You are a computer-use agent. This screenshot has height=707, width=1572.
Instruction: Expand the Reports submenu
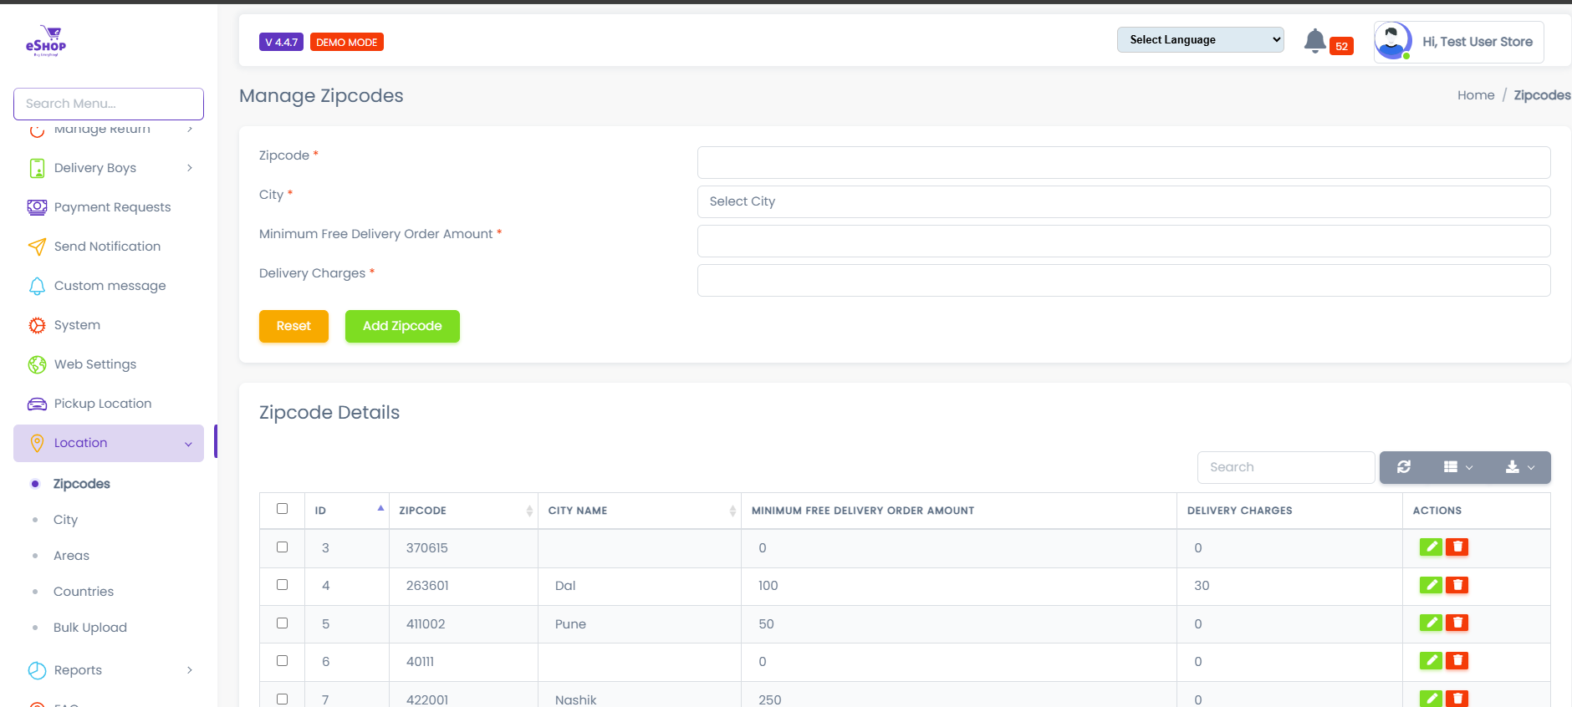click(x=190, y=670)
